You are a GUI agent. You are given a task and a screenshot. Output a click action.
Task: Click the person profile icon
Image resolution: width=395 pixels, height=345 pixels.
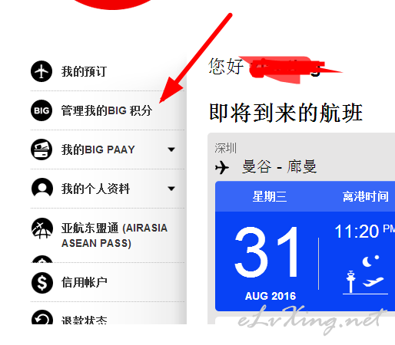point(42,188)
